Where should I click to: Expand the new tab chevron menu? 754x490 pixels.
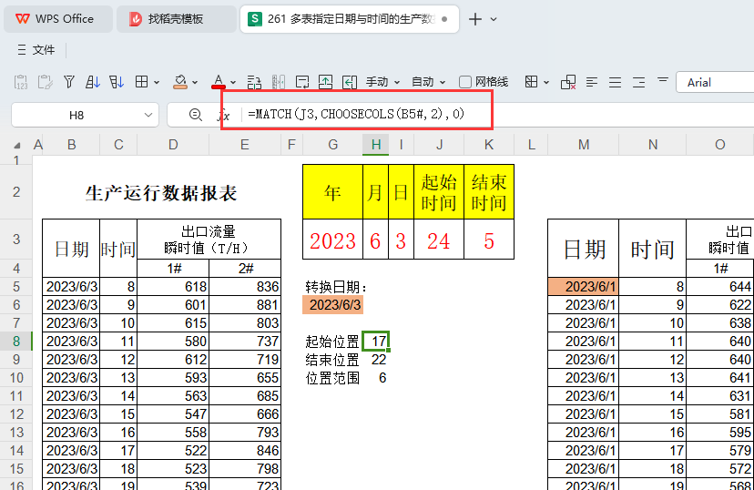[x=494, y=19]
